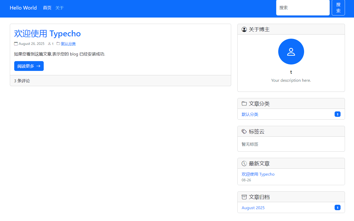Open the 欢迎使用 Typecho post title
354x221 pixels.
click(x=47, y=34)
